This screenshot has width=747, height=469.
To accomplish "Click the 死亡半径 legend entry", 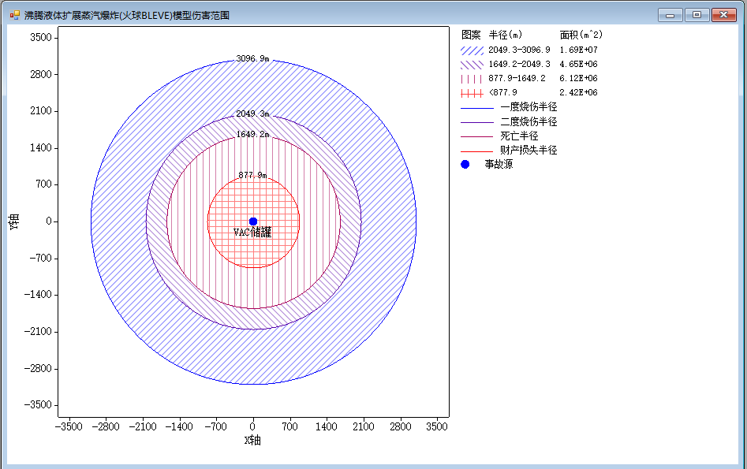I will click(x=499, y=136).
